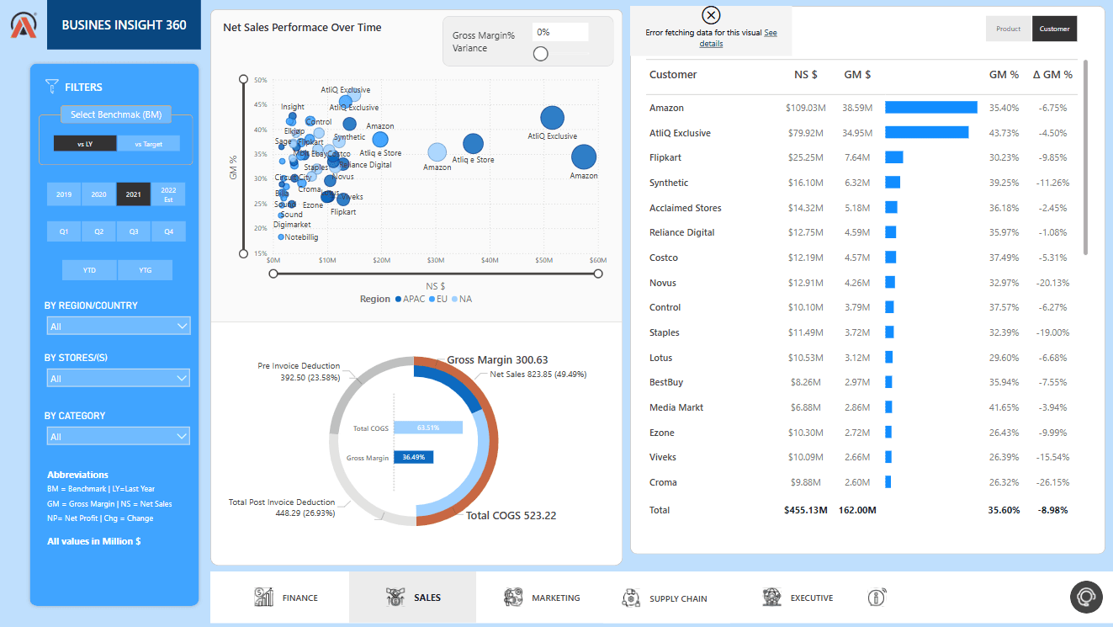Toggle the 2021 year filter
The height and width of the screenshot is (627, 1113).
134,194
